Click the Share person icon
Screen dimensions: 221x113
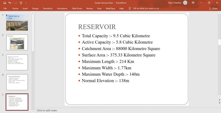[x=210, y=9]
